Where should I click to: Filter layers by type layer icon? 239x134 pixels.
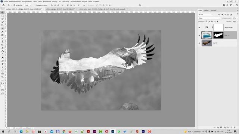pyautogui.click(x=225, y=15)
